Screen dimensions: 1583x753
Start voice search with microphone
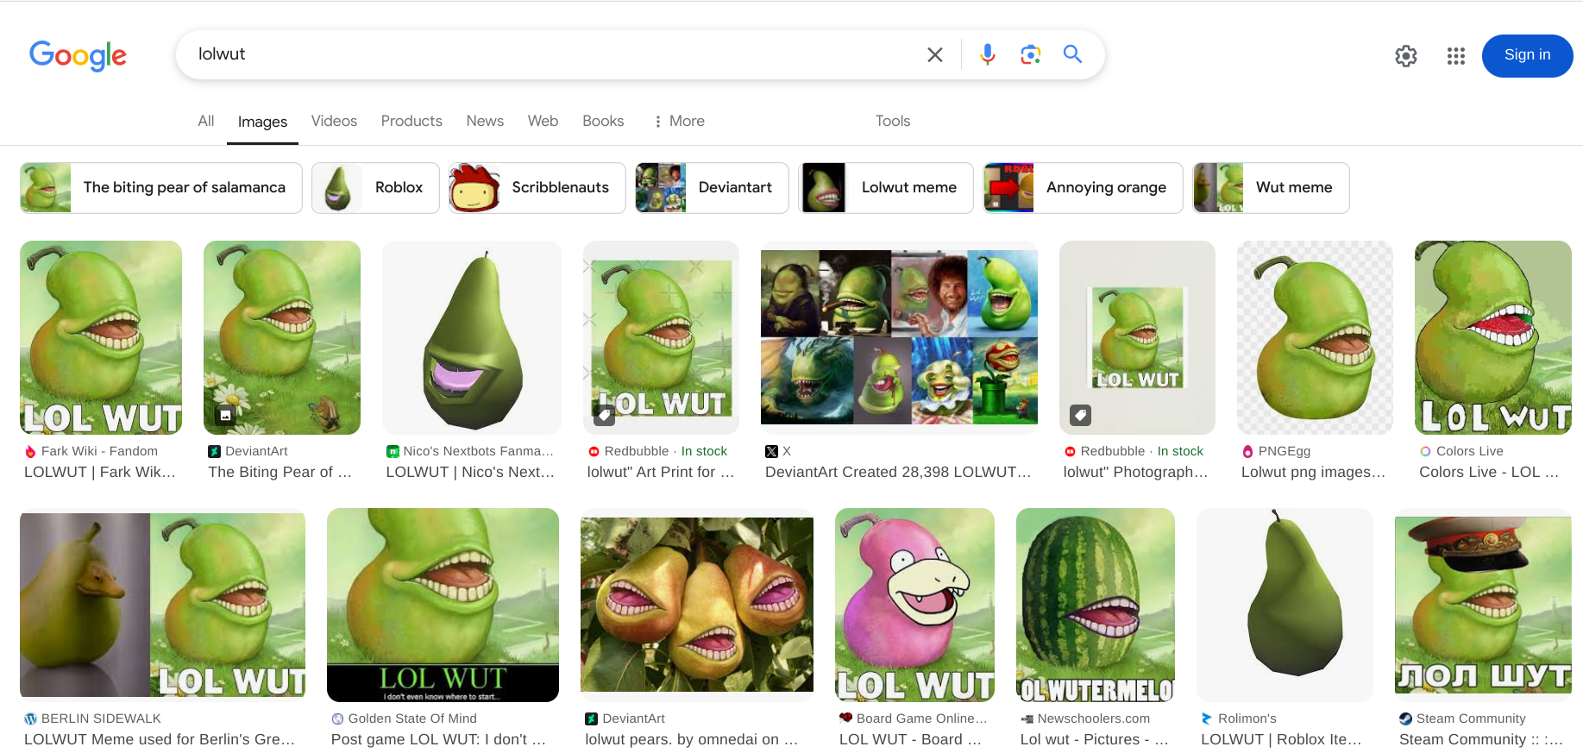point(987,54)
